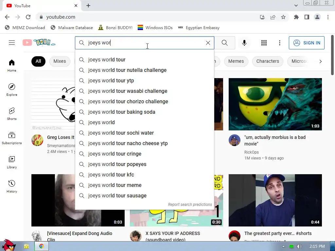Choose suggestion "joeys world tour nutella challenge"

144,70
